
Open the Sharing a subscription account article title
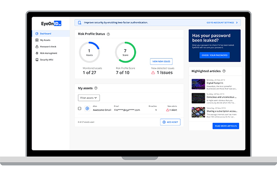pyautogui.click(x=222, y=111)
